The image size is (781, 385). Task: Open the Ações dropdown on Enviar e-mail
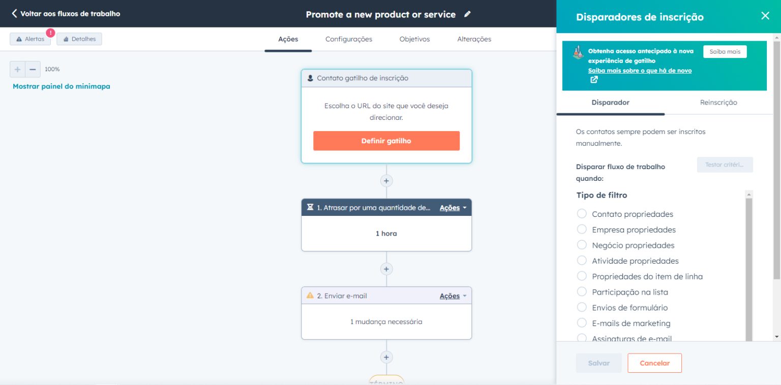pos(452,295)
